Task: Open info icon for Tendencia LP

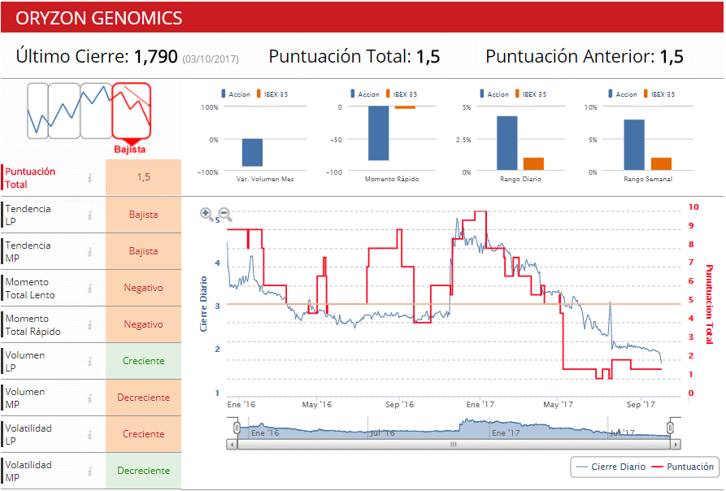Action: [89, 215]
